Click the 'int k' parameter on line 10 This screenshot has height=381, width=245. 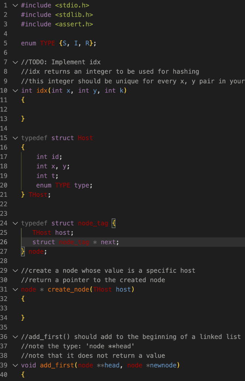coord(114,91)
